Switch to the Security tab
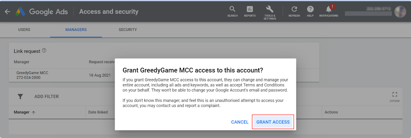The width and height of the screenshot is (411, 138). click(128, 30)
